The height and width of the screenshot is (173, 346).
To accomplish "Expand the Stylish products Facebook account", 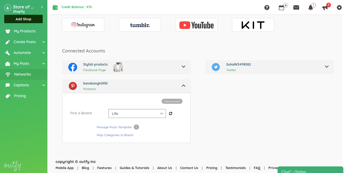I will (184, 67).
